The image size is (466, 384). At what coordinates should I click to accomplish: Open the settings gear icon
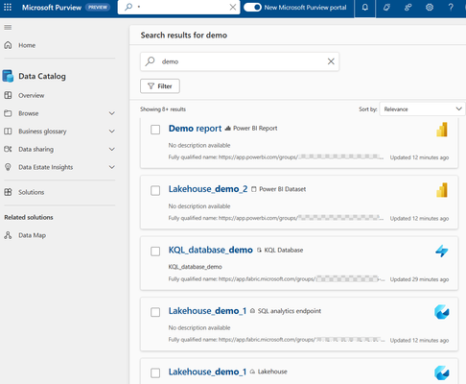pos(430,8)
